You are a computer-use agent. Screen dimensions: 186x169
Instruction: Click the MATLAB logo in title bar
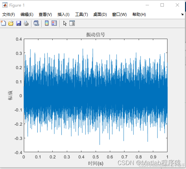tap(5, 5)
